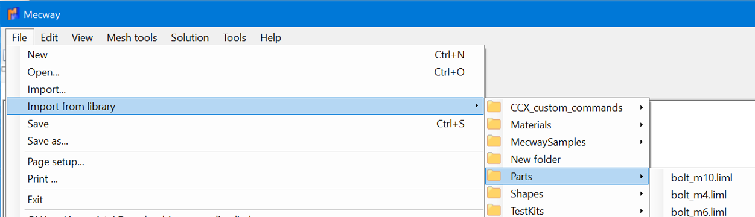Screen dimensions: 755x217
Task: Click the Parts folder icon
Action: (x=495, y=177)
